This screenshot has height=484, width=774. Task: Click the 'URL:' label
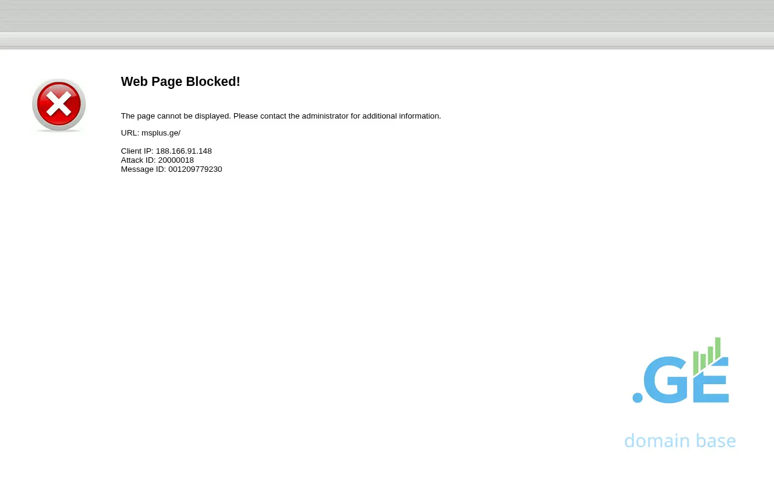[x=130, y=133]
